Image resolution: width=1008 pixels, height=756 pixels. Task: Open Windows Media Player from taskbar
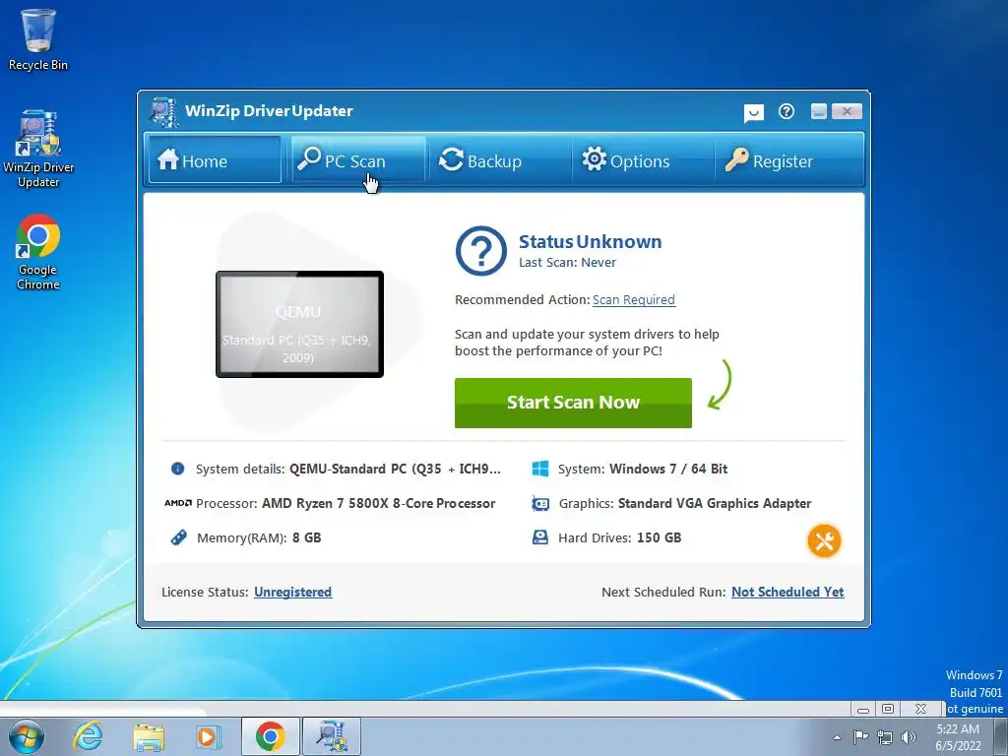[x=208, y=736]
